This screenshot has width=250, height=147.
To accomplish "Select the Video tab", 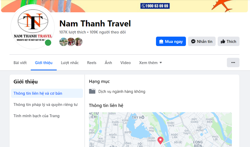I will [x=126, y=63].
